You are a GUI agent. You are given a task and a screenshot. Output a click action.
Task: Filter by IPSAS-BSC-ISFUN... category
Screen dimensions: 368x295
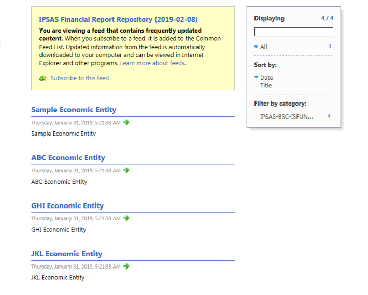(x=286, y=116)
